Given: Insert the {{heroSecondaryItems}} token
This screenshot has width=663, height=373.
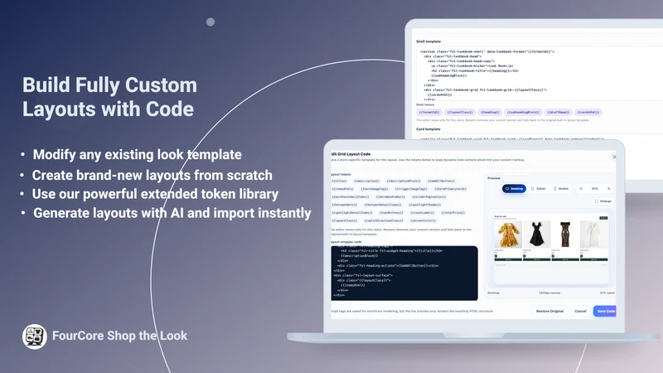Looking at the screenshot, I should (350, 197).
